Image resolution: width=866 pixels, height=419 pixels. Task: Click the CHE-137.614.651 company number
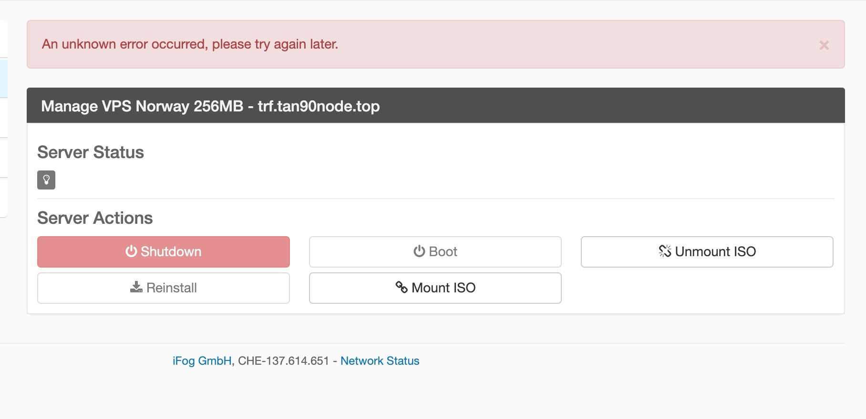pyautogui.click(x=284, y=361)
